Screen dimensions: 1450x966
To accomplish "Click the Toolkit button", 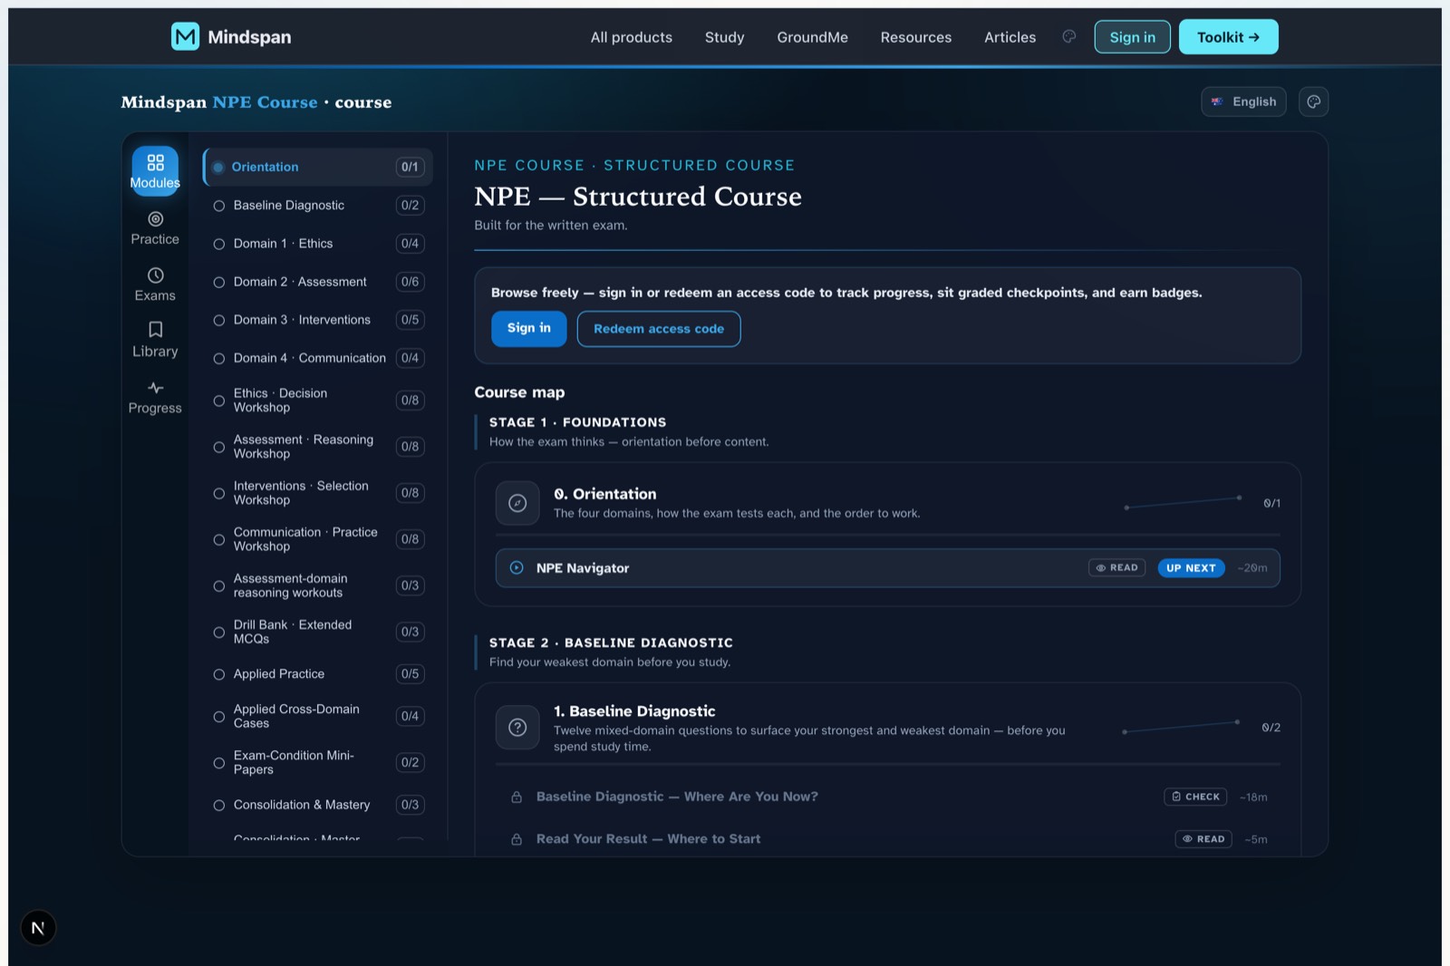I will [1228, 37].
